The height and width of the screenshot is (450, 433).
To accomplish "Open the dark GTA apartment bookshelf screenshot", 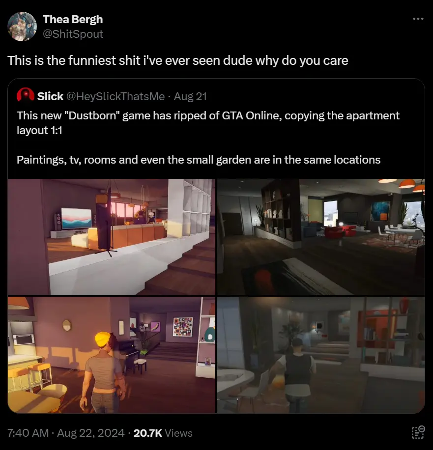I will (x=321, y=237).
